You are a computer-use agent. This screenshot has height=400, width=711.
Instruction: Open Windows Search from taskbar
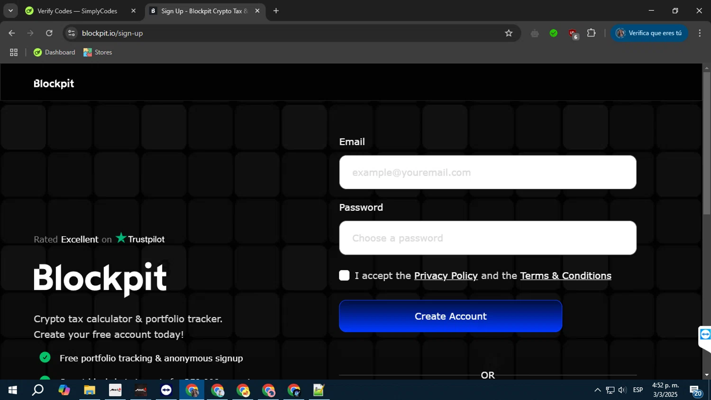tap(38, 390)
